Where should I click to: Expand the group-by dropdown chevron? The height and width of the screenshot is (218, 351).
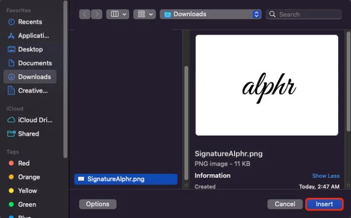coord(151,14)
